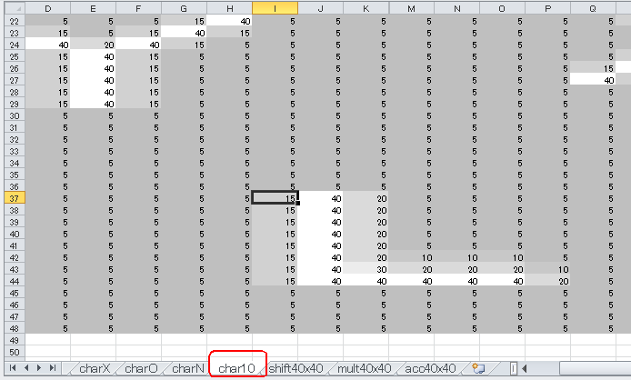Click the select-all corner of the grid
631x380 pixels.
(x=15, y=8)
